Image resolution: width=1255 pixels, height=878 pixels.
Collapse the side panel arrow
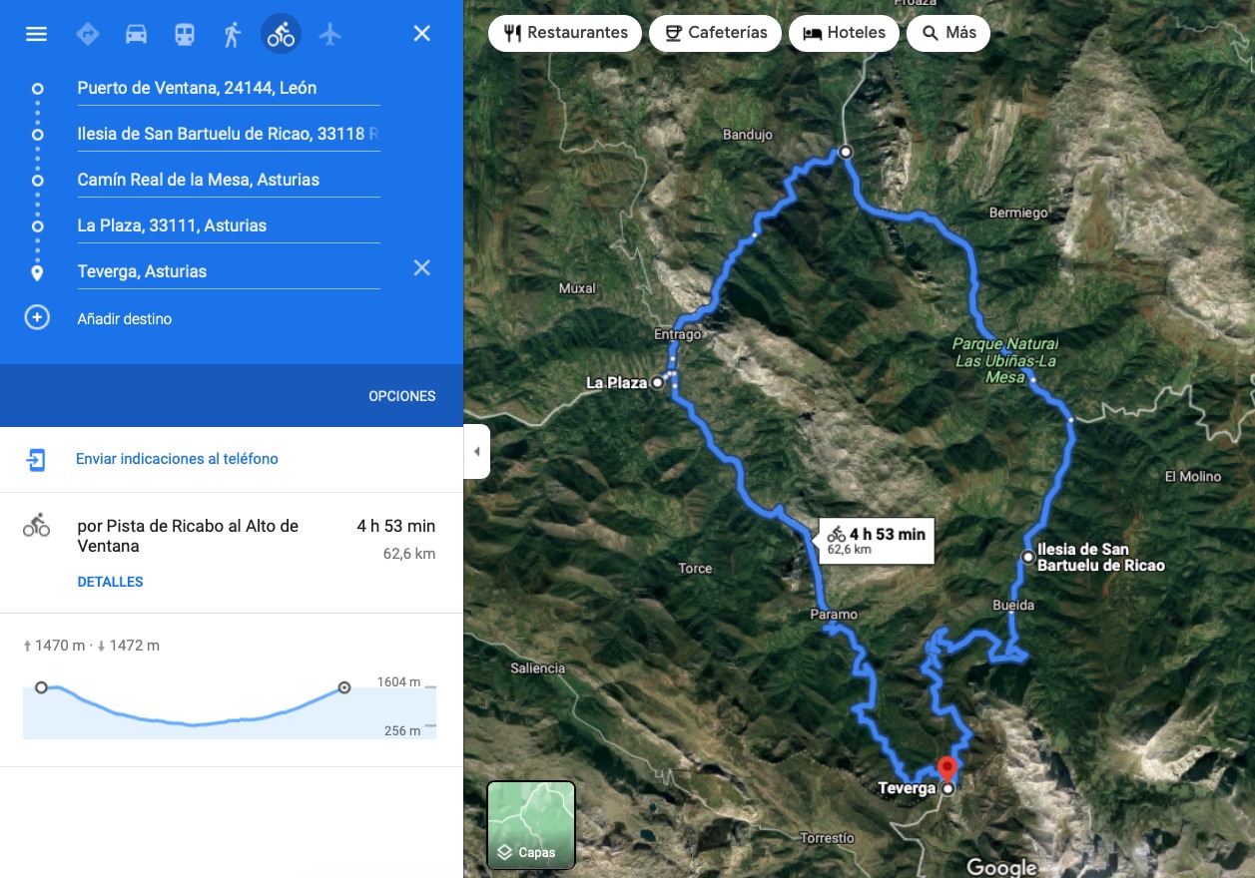[x=476, y=451]
